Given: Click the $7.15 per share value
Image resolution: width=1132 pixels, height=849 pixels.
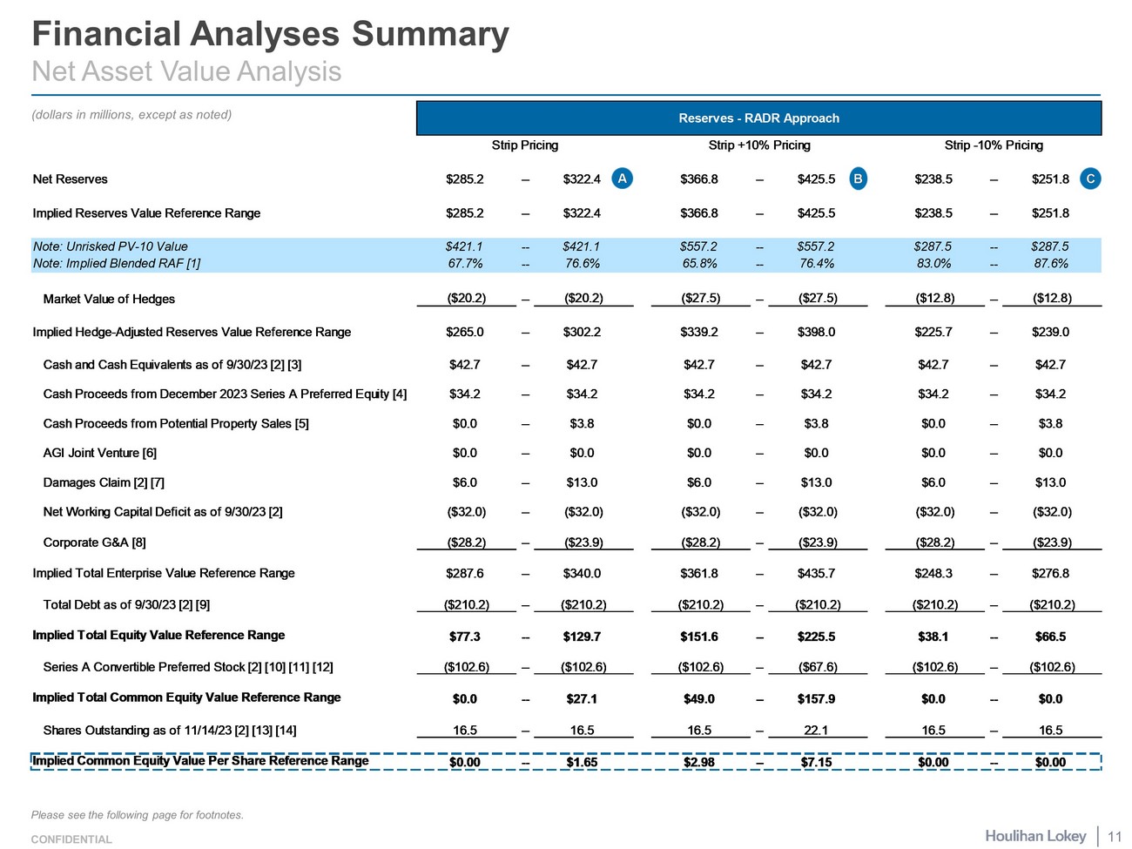Looking at the screenshot, I should tap(816, 762).
